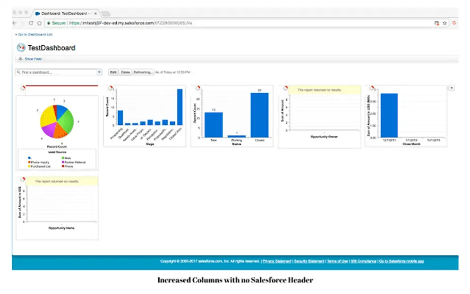470x294 pixels.
Task: Click the Salesforce cloud favicon on tab
Action: coord(37,14)
